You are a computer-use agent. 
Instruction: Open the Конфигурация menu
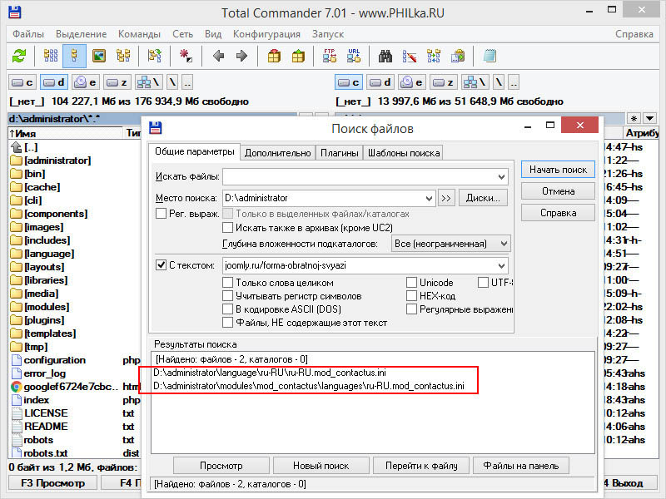[266, 34]
